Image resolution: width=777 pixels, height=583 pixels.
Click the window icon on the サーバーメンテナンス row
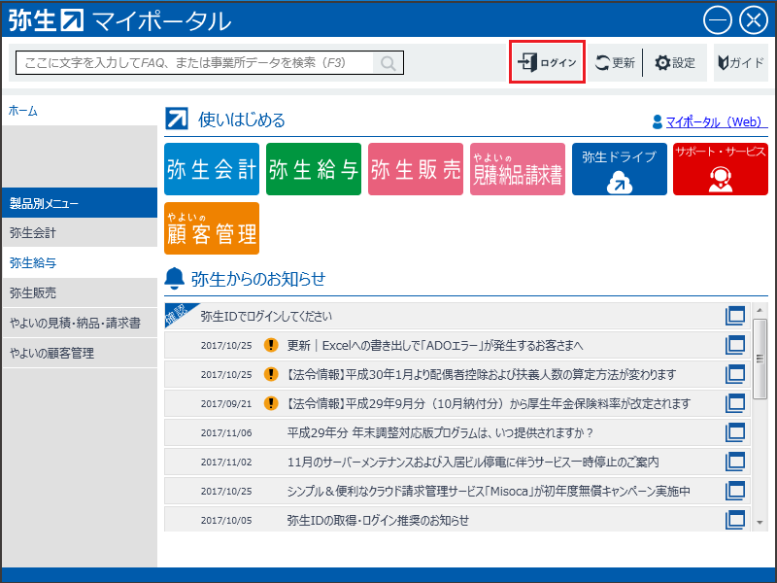735,463
